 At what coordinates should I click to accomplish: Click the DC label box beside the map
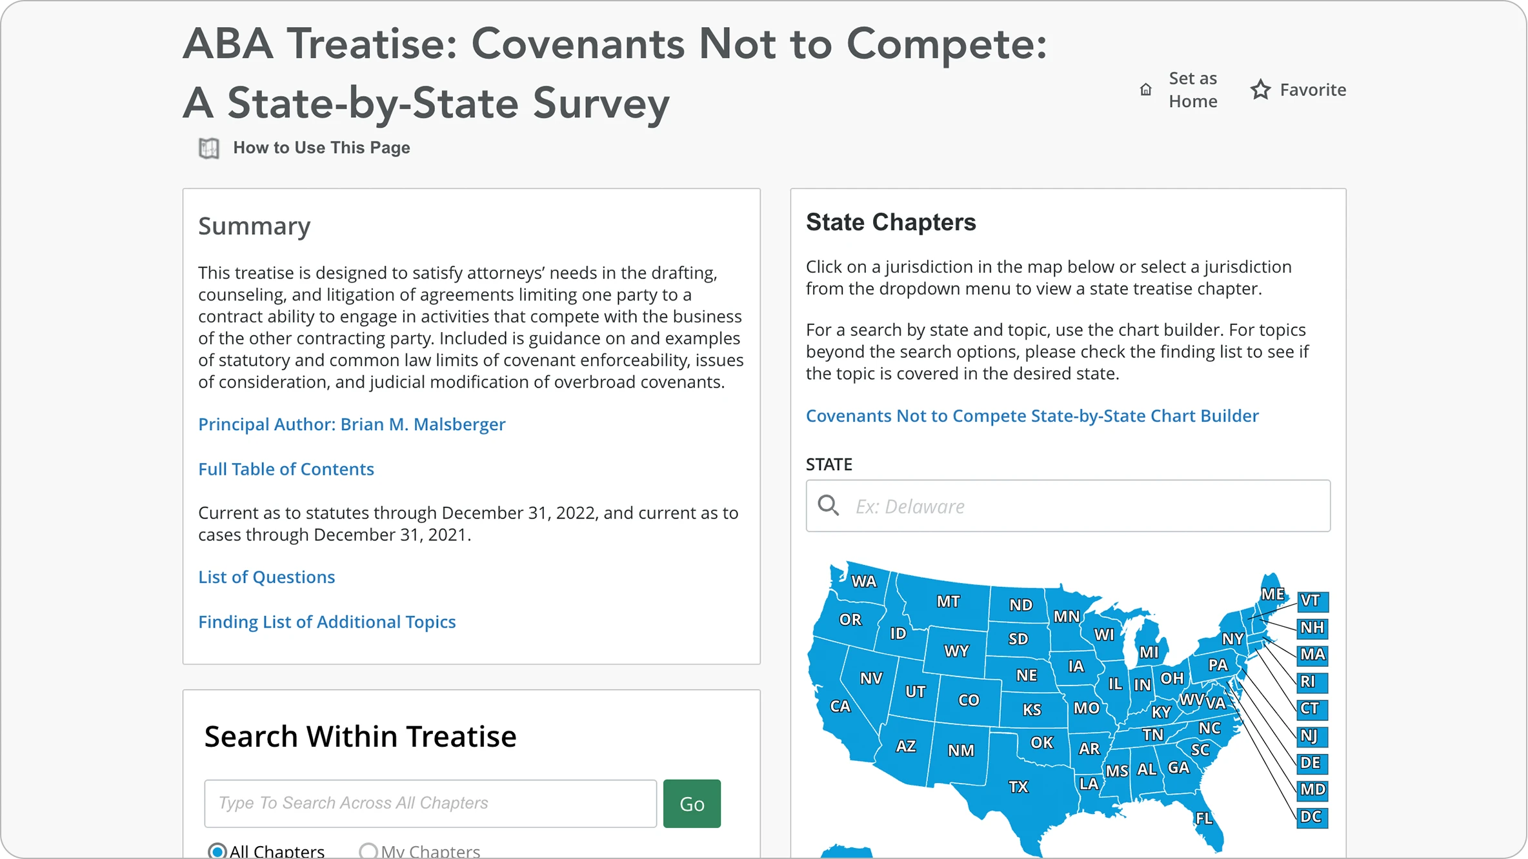point(1312,816)
